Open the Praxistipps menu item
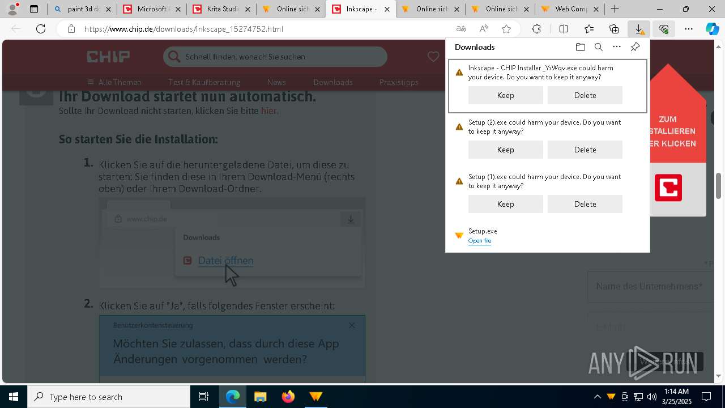725x408 pixels. tap(399, 82)
